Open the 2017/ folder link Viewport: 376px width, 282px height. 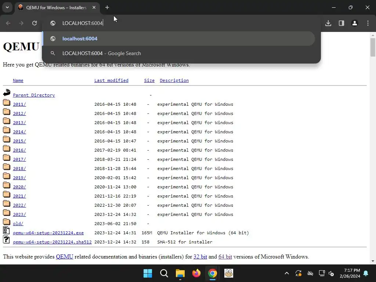pyautogui.click(x=19, y=159)
